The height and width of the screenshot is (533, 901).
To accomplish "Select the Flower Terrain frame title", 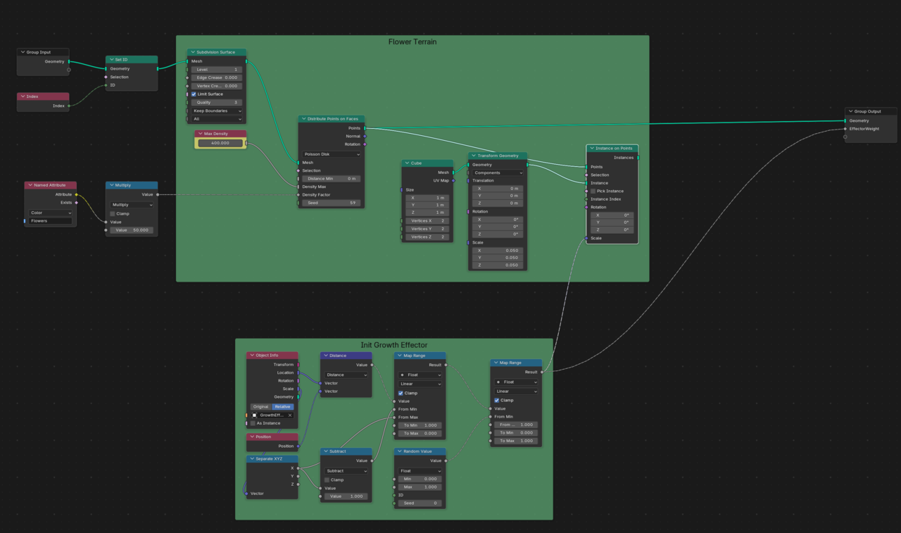I will tap(412, 42).
